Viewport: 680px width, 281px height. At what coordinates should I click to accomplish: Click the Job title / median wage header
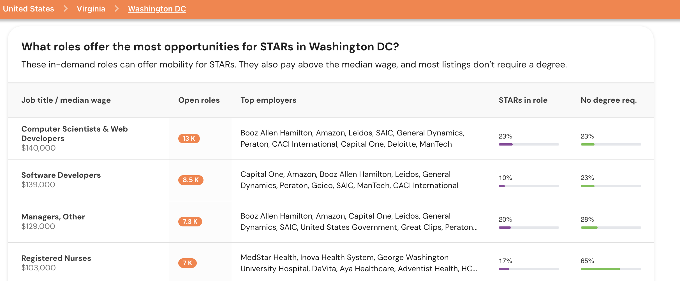tap(66, 100)
